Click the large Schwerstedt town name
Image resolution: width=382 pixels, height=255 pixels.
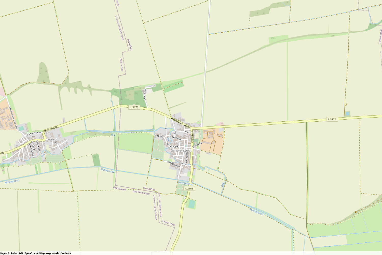tap(181, 150)
